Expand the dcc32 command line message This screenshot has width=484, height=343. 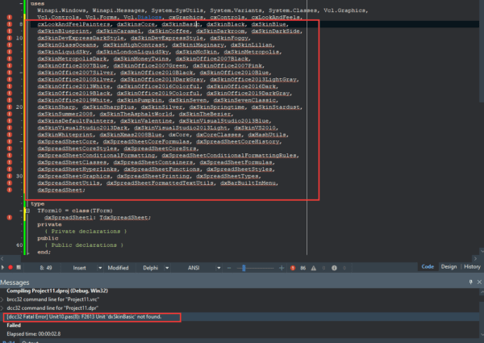pyautogui.click(x=2, y=308)
